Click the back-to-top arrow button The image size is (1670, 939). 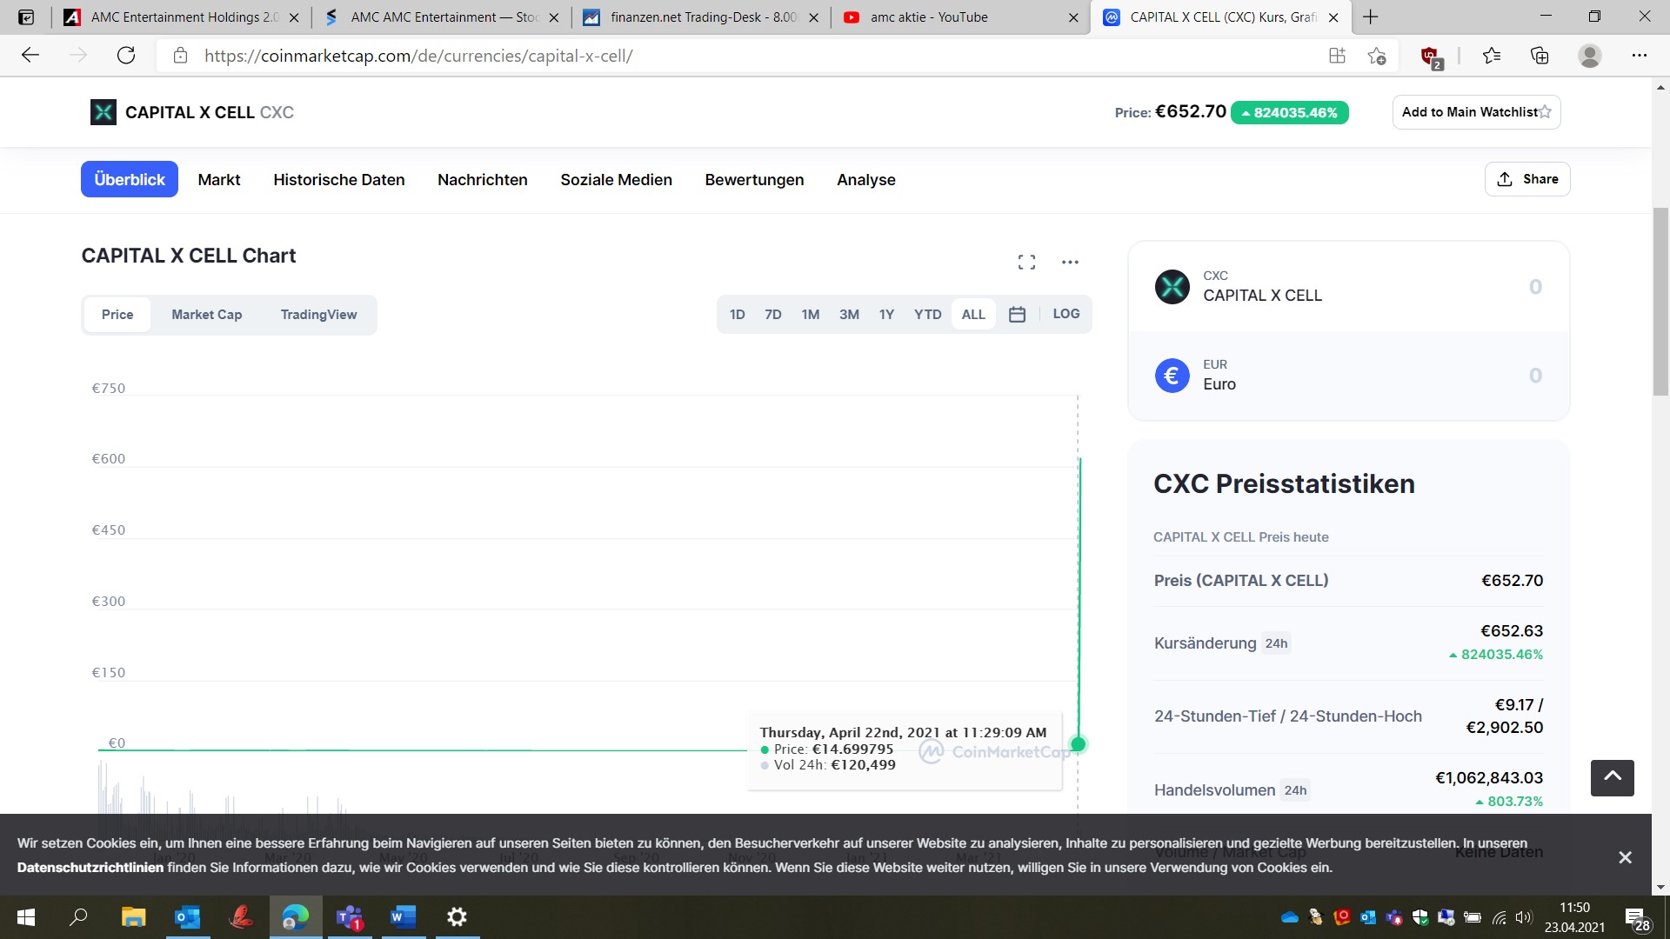[1612, 777]
